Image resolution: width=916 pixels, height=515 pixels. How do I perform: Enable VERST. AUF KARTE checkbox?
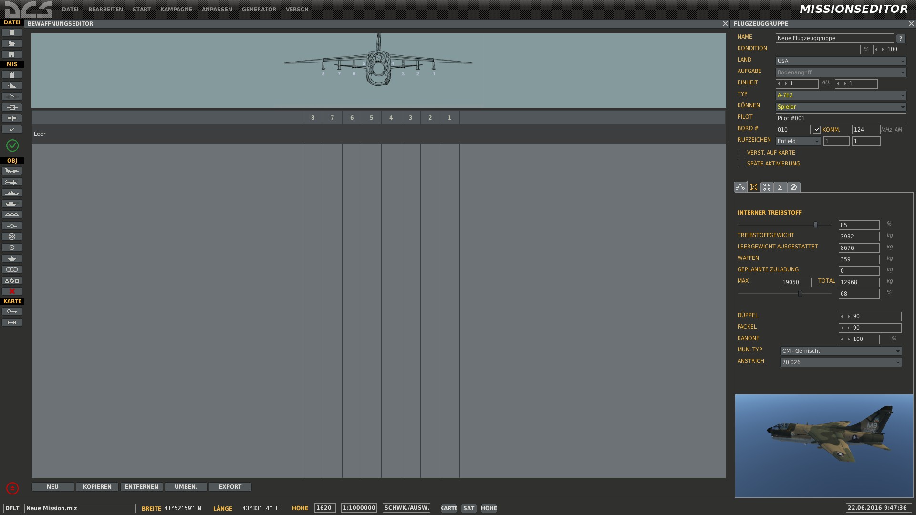click(741, 153)
